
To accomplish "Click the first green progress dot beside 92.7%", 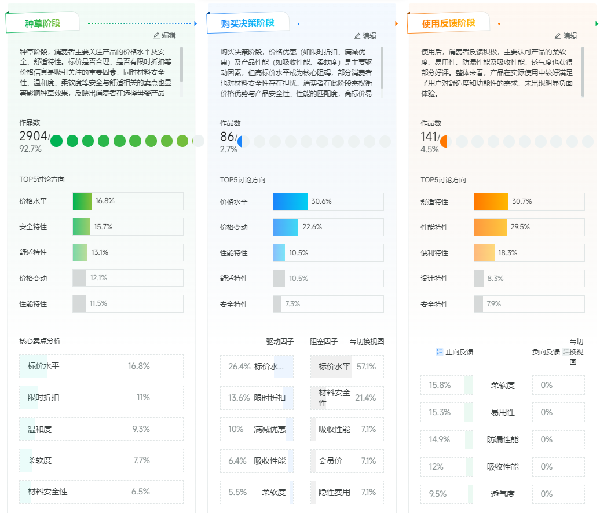I will [56, 141].
